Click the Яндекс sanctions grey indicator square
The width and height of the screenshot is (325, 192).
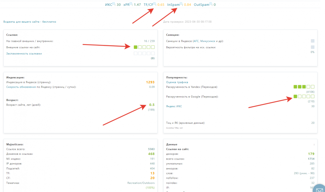[313, 41]
